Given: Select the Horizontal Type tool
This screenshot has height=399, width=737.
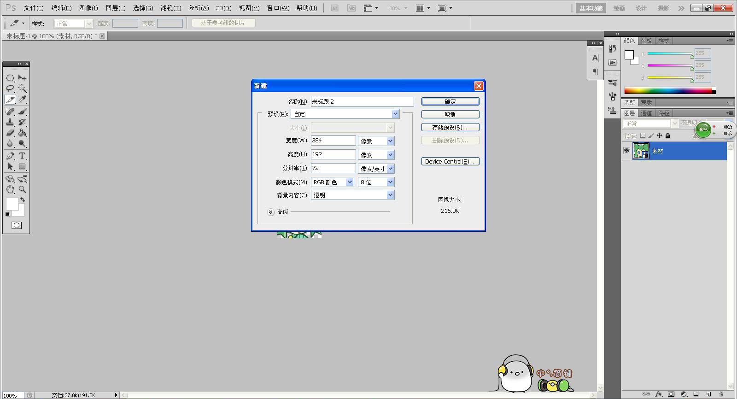Looking at the screenshot, I should tap(22, 156).
